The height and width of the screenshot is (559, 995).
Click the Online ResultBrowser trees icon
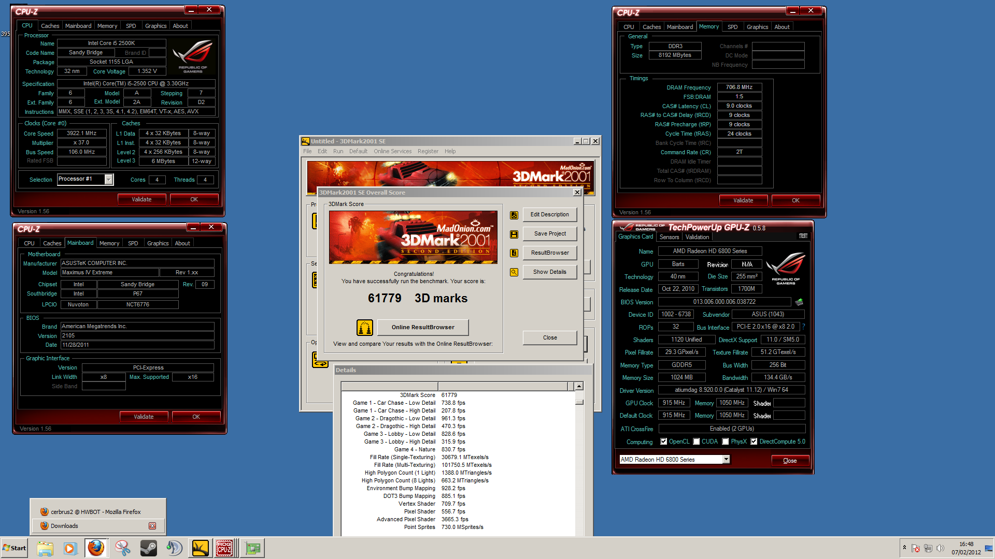[x=365, y=327]
